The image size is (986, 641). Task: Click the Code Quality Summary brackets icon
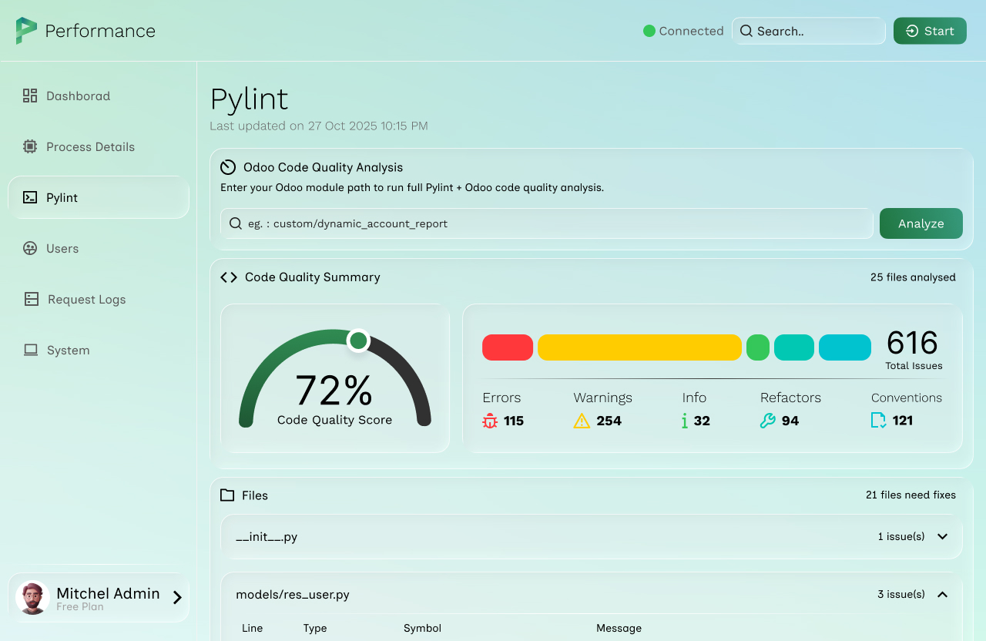coord(229,277)
